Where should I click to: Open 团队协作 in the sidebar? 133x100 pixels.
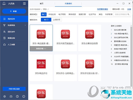[14, 32]
